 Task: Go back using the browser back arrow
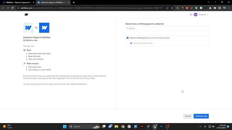(3, 8)
